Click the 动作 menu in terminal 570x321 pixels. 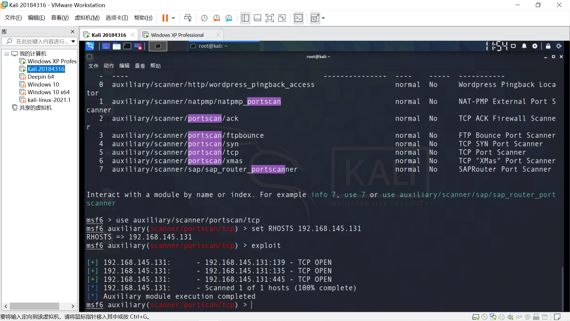click(109, 66)
